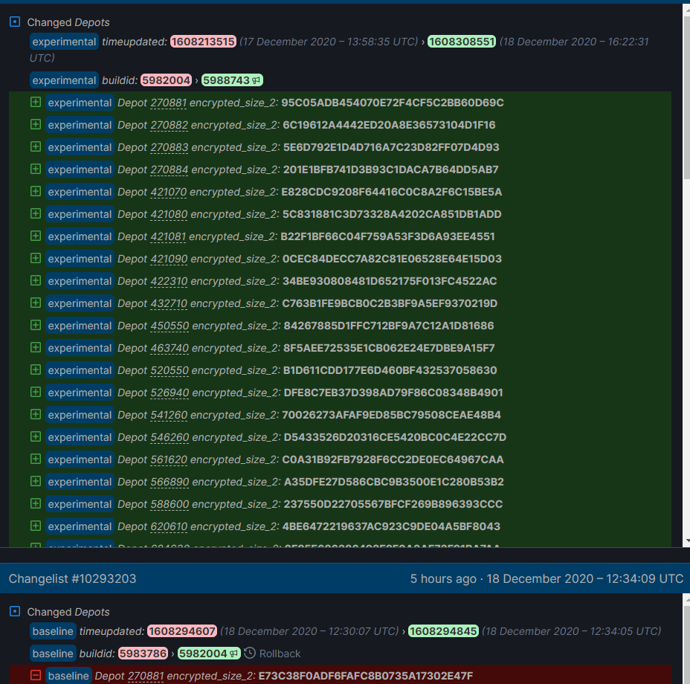Image resolution: width=690 pixels, height=684 pixels.
Task: Click the red minus icon on baseline depot row
Action: coord(36,675)
